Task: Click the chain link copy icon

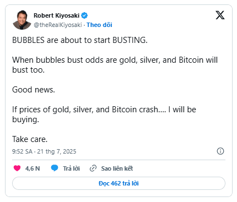Action: coord(93,168)
